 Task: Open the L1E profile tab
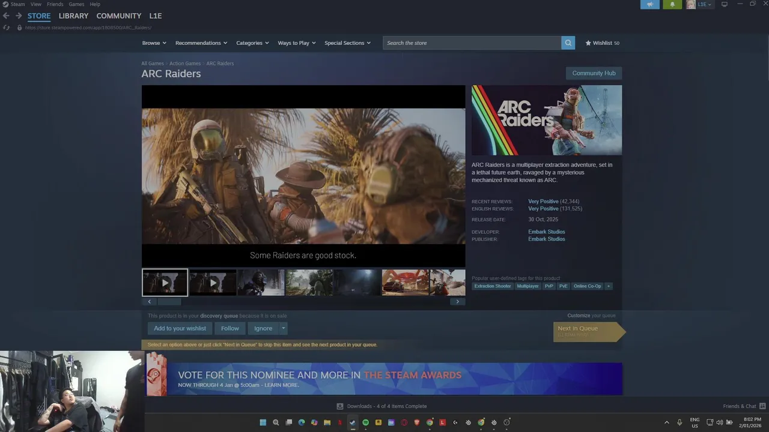[x=156, y=16]
